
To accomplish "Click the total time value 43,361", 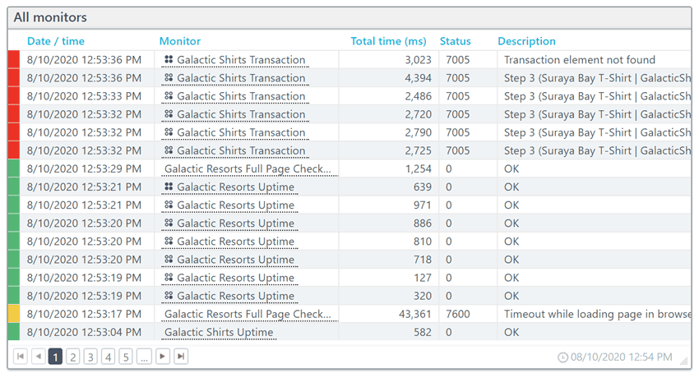I will point(415,314).
